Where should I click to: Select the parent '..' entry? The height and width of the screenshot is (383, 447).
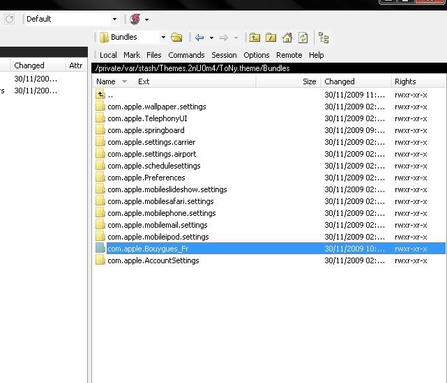pos(110,95)
